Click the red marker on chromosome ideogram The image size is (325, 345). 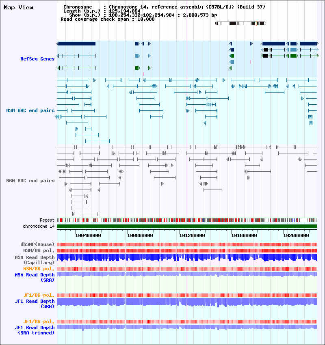click(256, 23)
